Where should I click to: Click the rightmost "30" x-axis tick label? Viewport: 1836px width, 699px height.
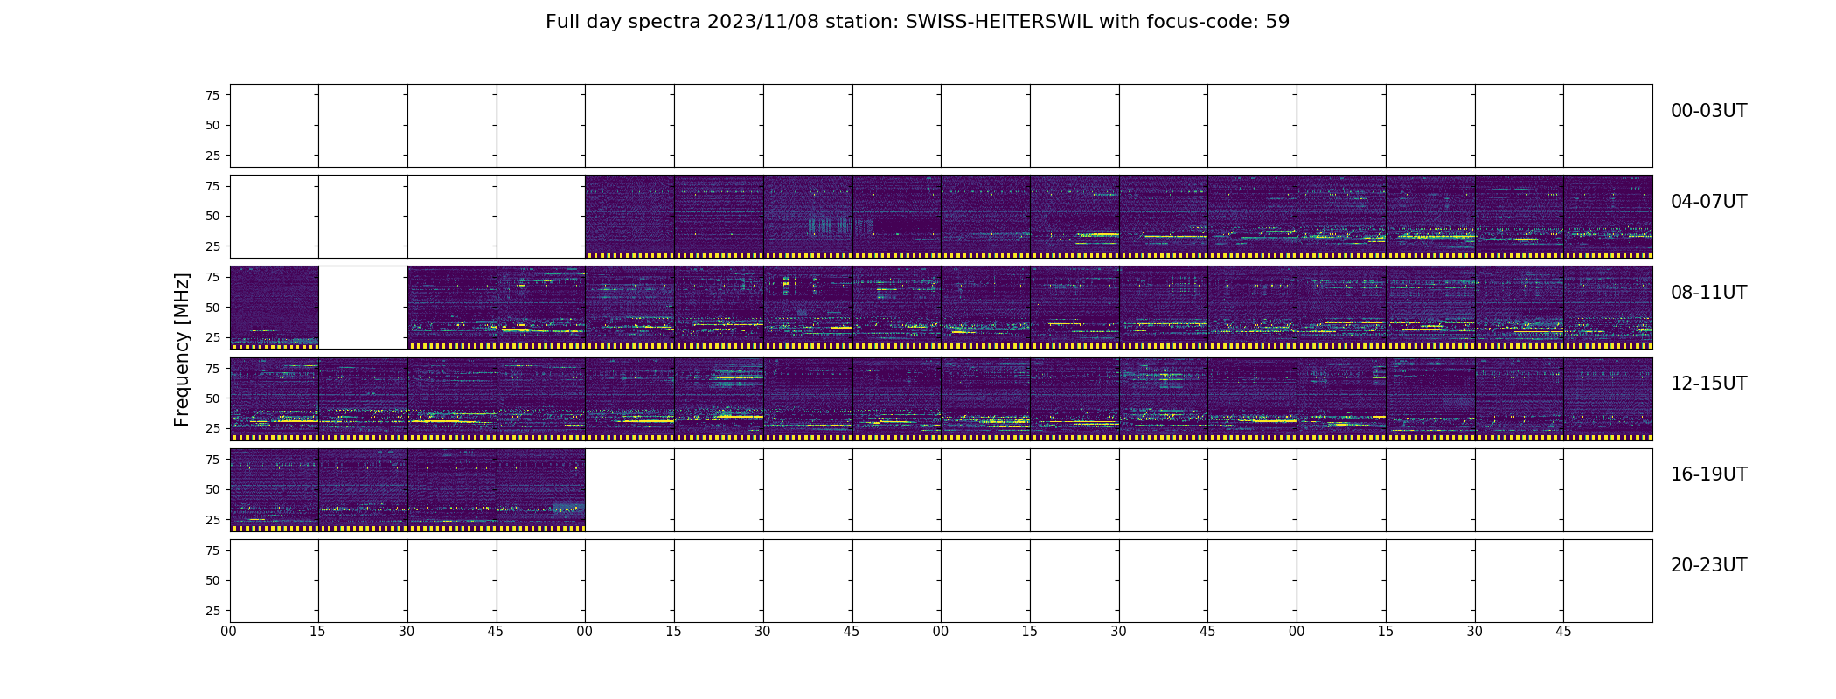pos(1475,632)
